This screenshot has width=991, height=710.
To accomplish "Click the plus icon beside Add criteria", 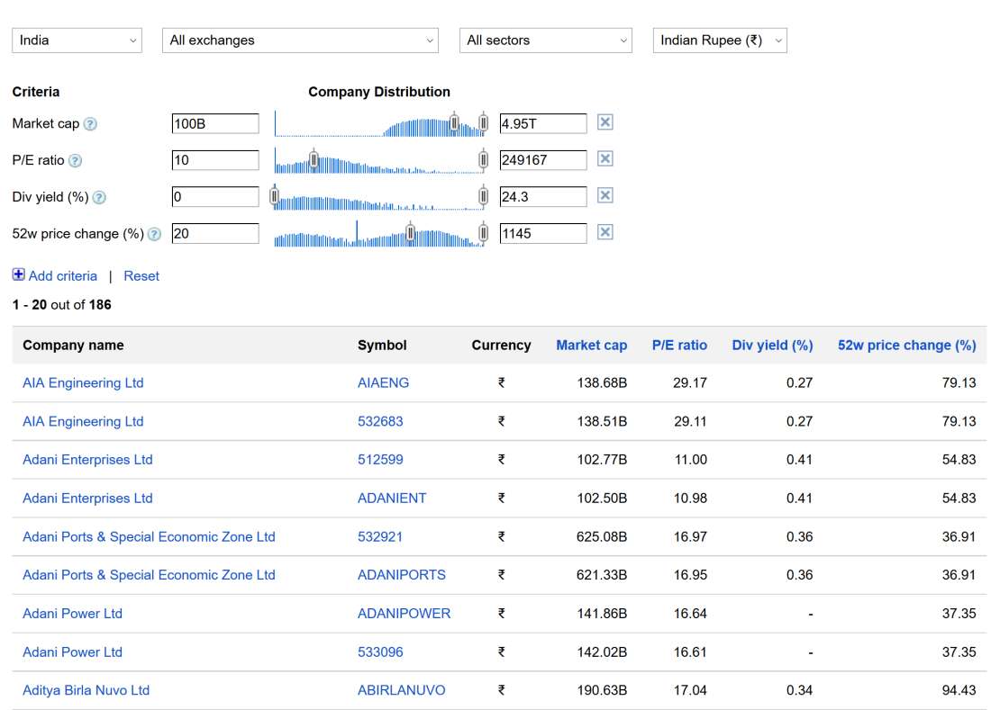I will [18, 274].
